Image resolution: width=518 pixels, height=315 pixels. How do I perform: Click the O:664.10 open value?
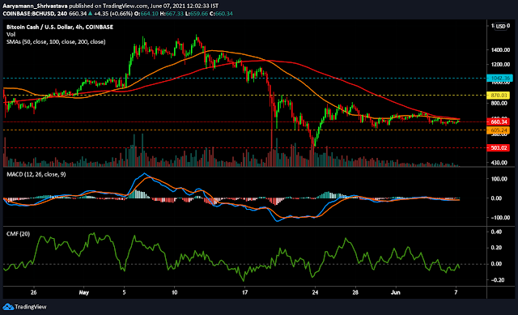pyautogui.click(x=146, y=14)
